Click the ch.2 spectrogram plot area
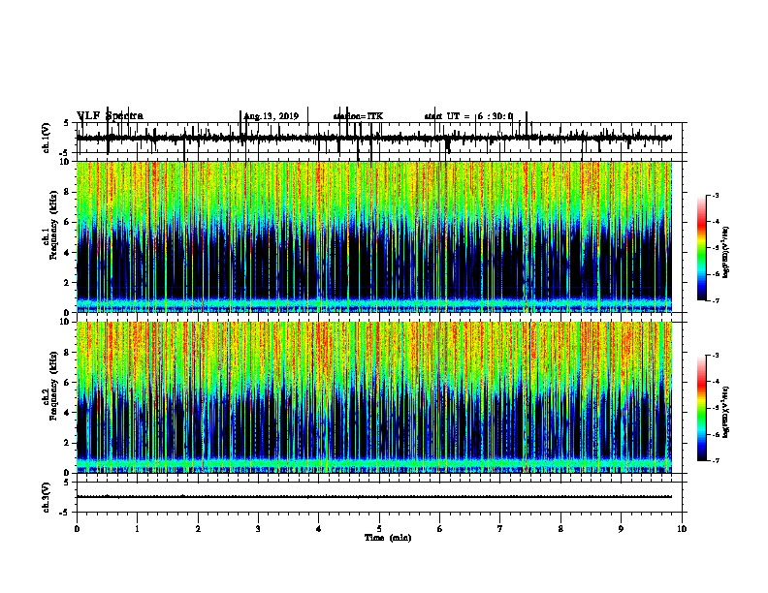Viewport: 768px width, 593px height. [x=374, y=397]
